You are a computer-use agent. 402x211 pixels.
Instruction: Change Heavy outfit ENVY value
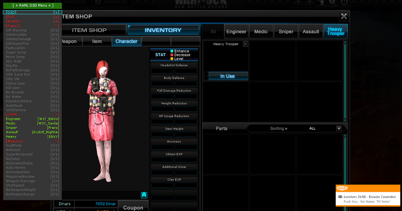[53, 137]
